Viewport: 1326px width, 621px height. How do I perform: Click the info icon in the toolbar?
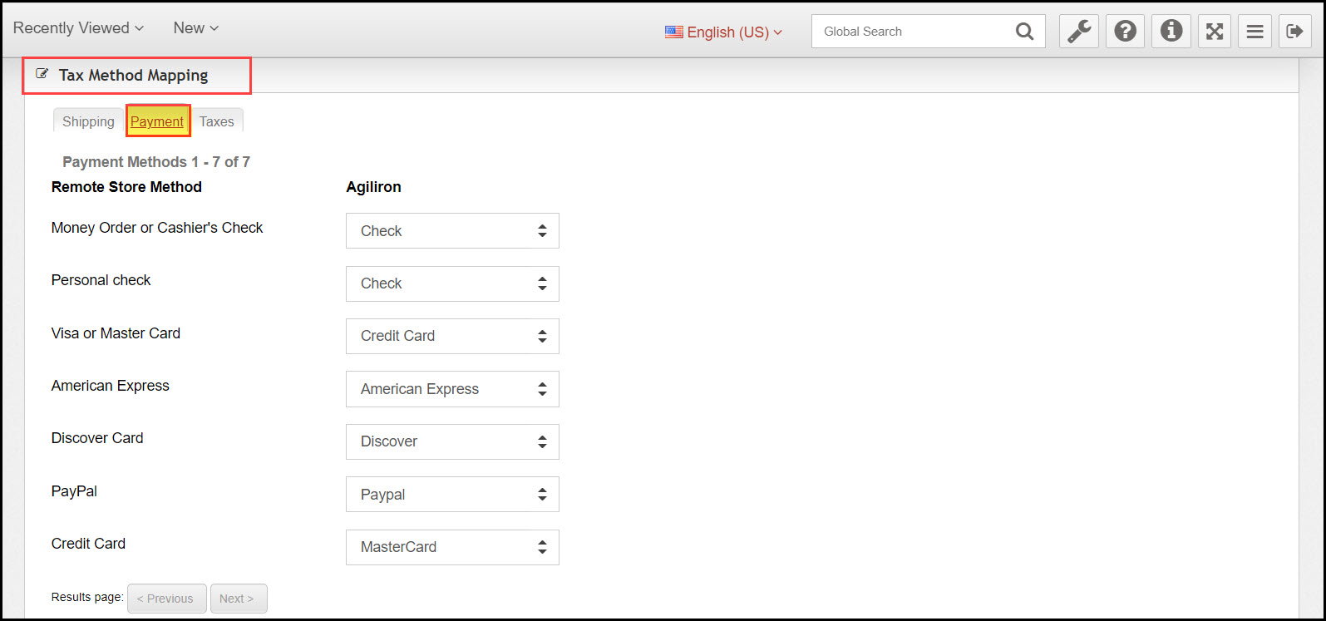tap(1171, 31)
